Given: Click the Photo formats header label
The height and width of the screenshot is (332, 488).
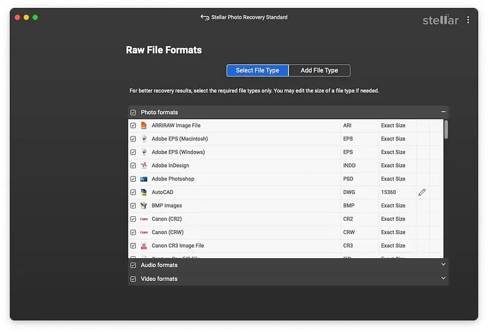Looking at the screenshot, I should [159, 112].
